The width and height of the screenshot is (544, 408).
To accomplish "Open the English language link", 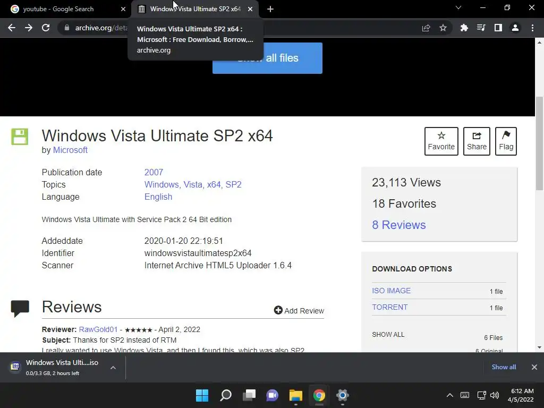I will [158, 197].
